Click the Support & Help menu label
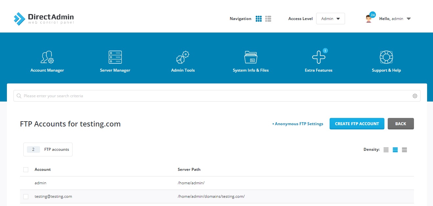The image size is (433, 206). [x=386, y=70]
